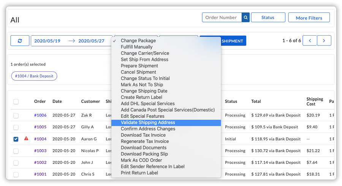
Task: Uncheck the checkbox for order #1004
Action: pyautogui.click(x=16, y=139)
